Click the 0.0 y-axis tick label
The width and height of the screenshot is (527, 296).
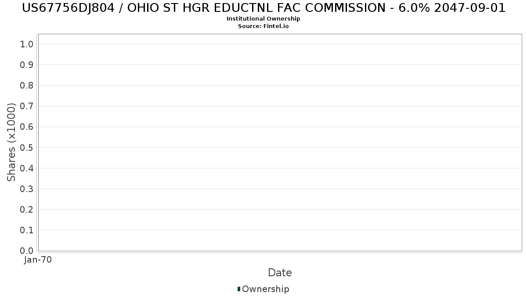pos(27,251)
